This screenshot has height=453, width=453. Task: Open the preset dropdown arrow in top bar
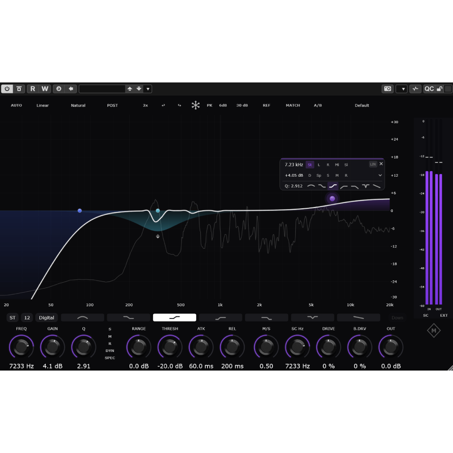tap(148, 89)
